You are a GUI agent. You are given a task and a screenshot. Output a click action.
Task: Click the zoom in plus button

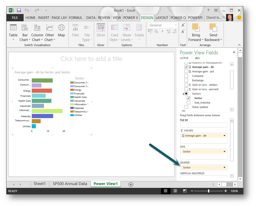pyautogui.click(x=226, y=191)
